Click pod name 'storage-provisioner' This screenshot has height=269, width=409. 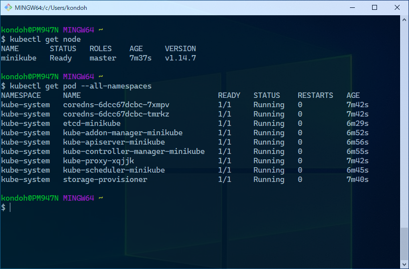point(105,179)
